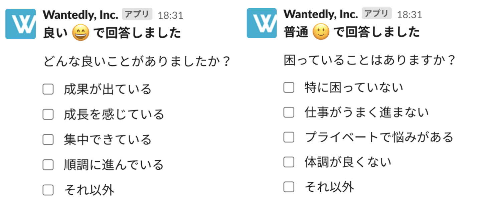Screen dimensions: 481x208
Task: Click the grinning emoji in left message
Action: 81,33
